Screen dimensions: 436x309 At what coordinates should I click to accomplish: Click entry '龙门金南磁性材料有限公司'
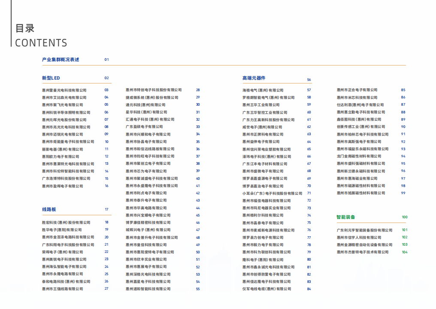pos(359,157)
